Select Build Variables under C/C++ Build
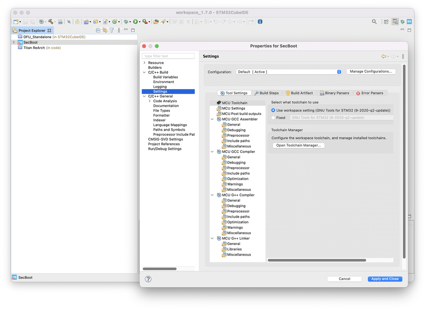 (x=165, y=77)
